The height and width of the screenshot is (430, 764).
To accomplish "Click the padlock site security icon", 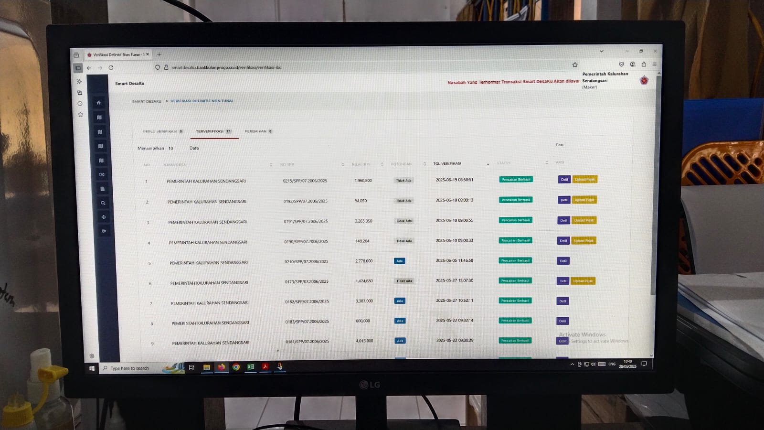I will coord(166,67).
